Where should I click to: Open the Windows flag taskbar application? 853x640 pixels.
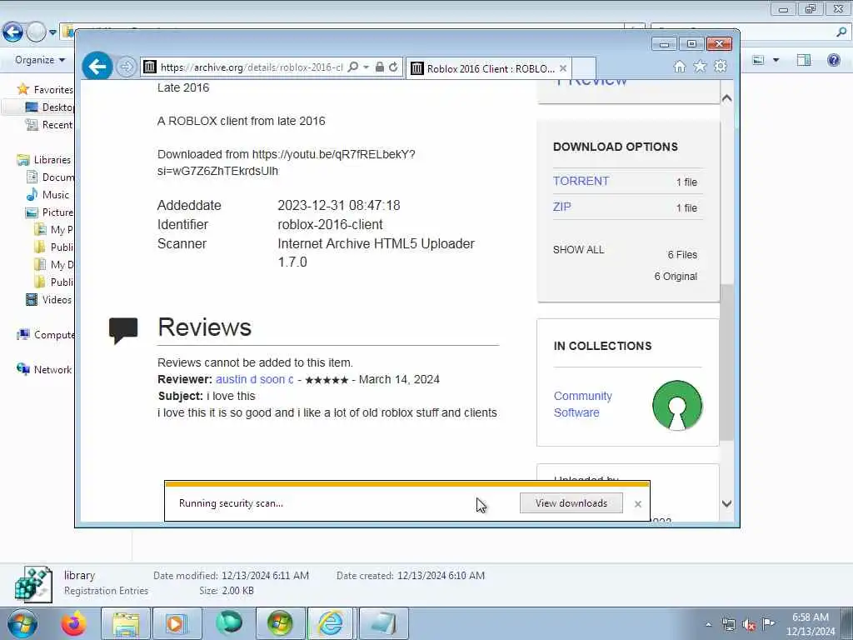(280, 624)
